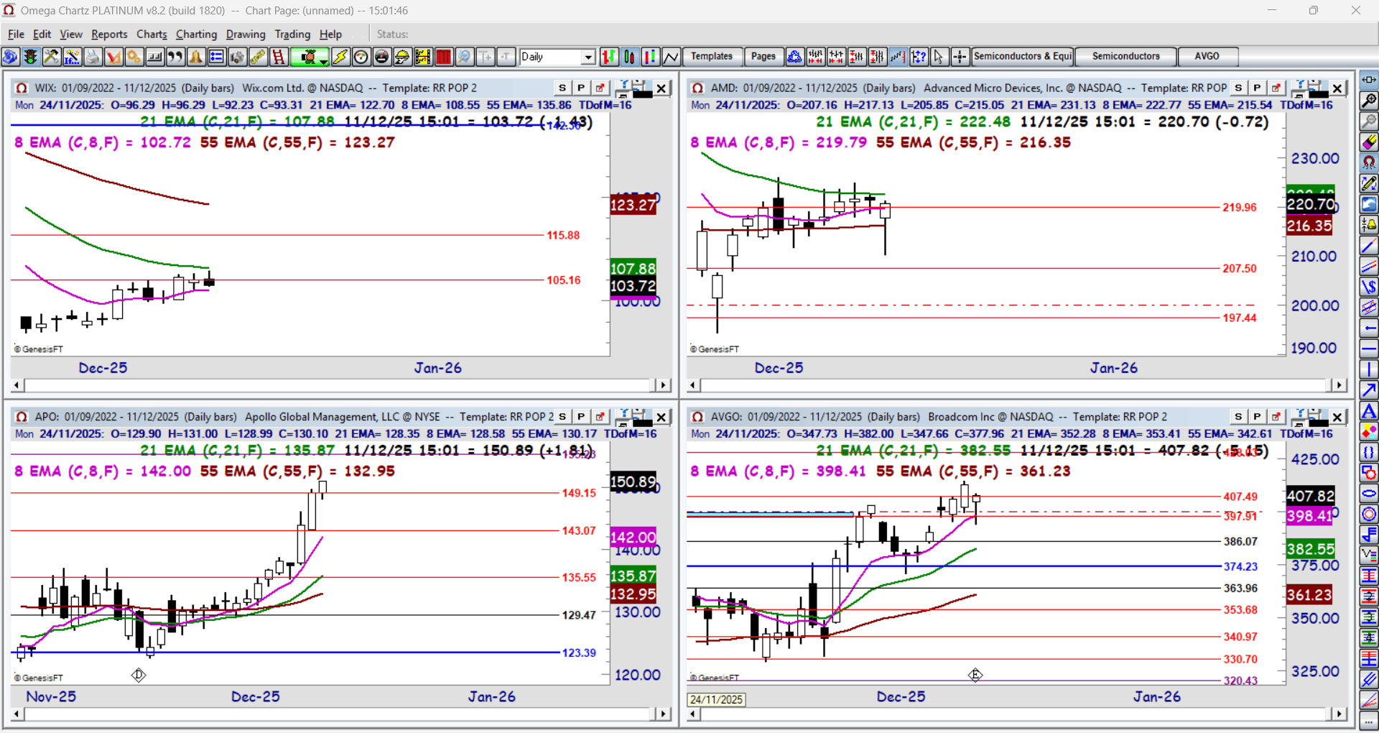Click the bell alerts icon

[196, 57]
